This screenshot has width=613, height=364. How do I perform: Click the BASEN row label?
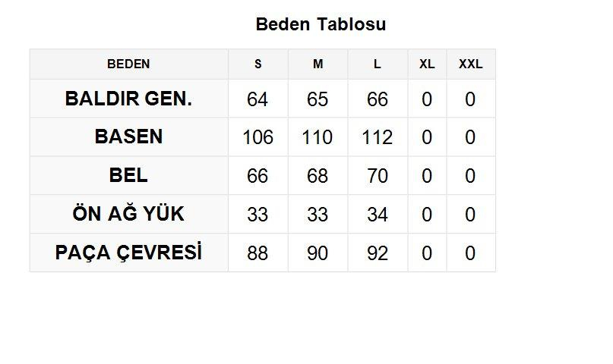128,137
